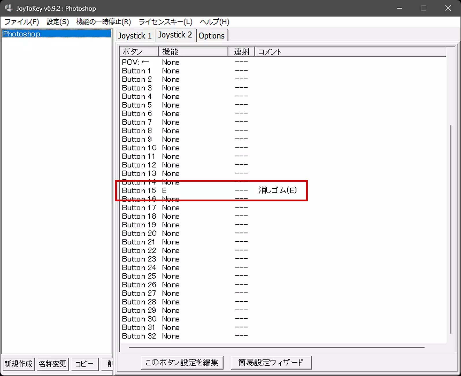461x376 pixels.
Task: Switch to the Joystick 1 tab
Action: coord(135,36)
